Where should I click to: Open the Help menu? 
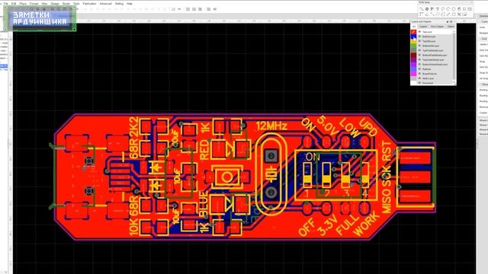130,4
